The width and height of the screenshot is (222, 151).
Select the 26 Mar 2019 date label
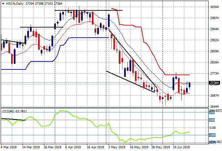pyautogui.click(x=53, y=147)
